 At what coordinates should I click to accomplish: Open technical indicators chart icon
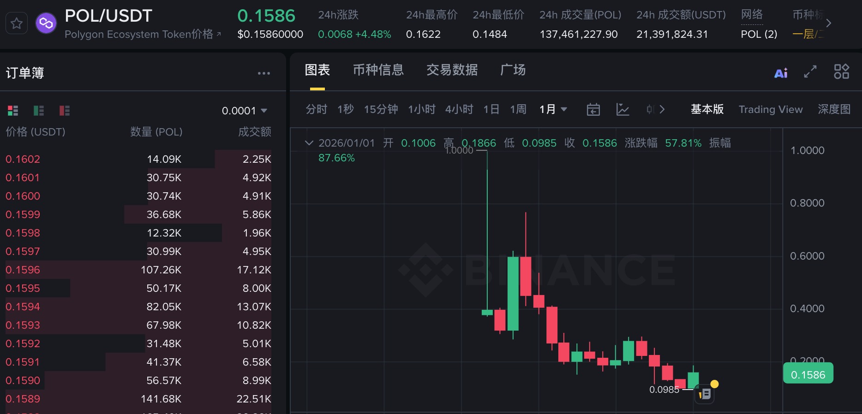(x=623, y=109)
